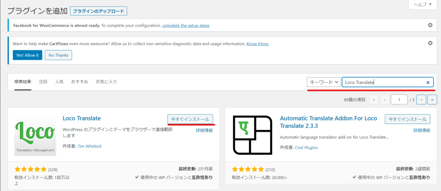Click the (210) ratings count

pos(270,169)
